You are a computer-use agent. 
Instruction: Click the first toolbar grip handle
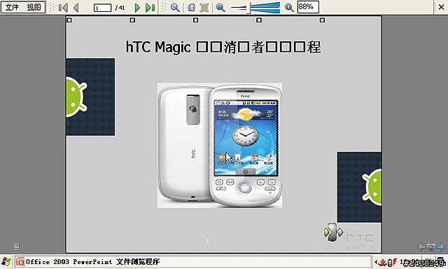[x=52, y=8]
